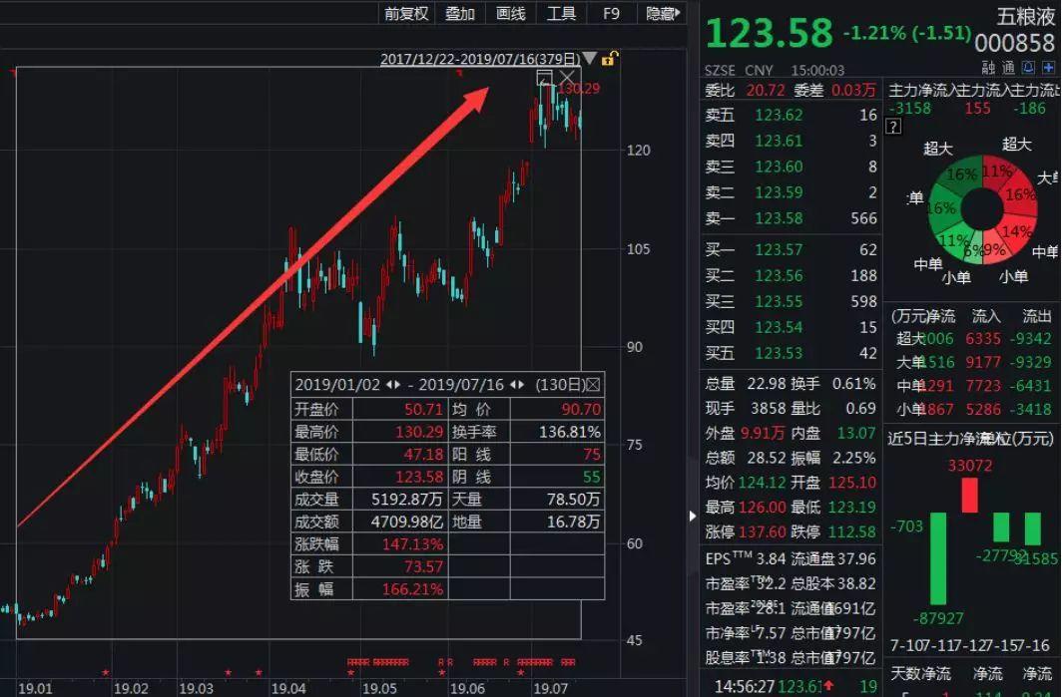Viewport: 1062px width, 697px height.
Task: Add stock to watchlist with blue plus icon
Action: [1048, 67]
